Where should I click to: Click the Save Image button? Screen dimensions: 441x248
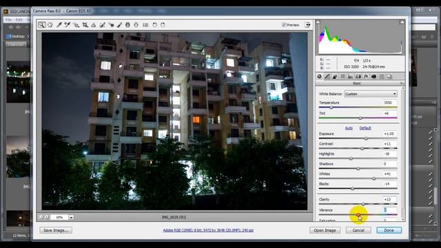point(56,230)
